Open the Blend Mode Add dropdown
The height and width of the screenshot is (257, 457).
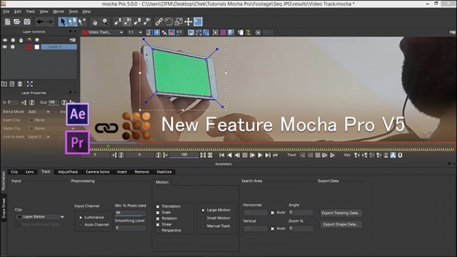(x=39, y=112)
